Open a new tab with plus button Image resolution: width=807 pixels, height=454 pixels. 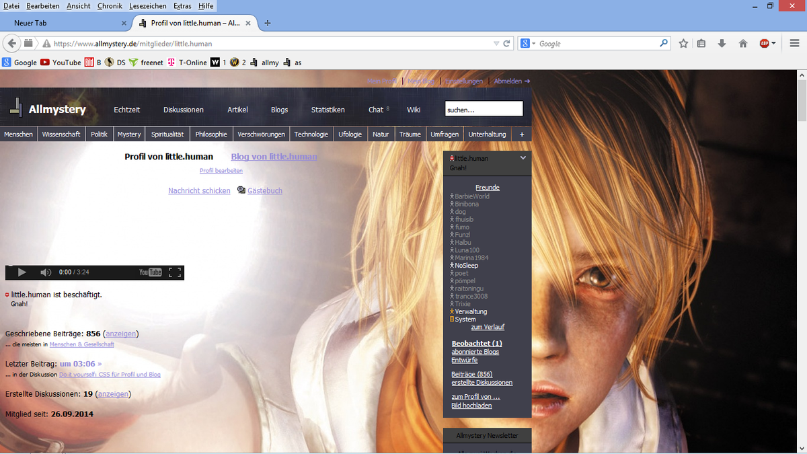click(268, 23)
